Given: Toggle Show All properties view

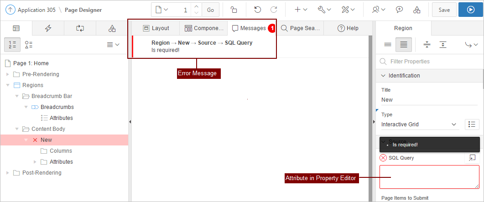Looking at the screenshot, I should [x=403, y=44].
